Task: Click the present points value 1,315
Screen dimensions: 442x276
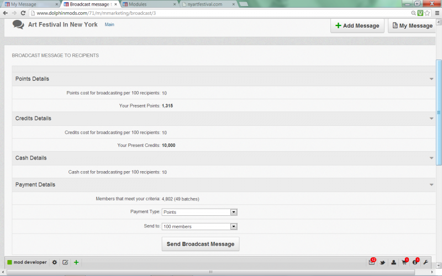Action: pos(167,106)
